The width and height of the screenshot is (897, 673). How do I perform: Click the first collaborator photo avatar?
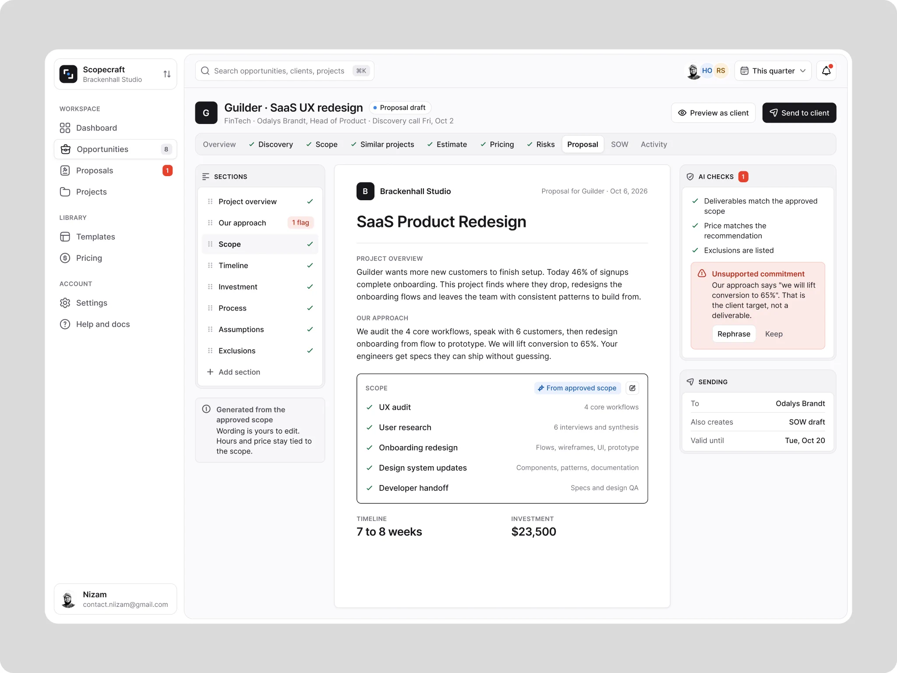[x=693, y=71]
